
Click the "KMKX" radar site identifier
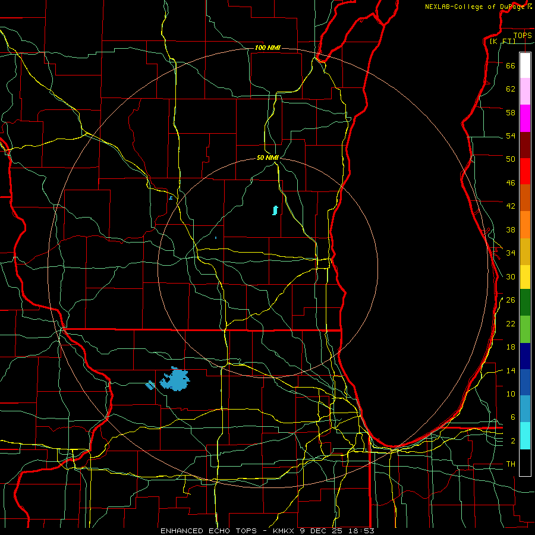(285, 531)
